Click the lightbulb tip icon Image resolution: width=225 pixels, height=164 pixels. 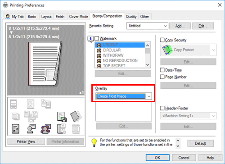94,142
